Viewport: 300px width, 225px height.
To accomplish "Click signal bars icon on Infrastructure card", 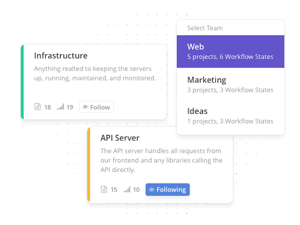I will [x=60, y=107].
